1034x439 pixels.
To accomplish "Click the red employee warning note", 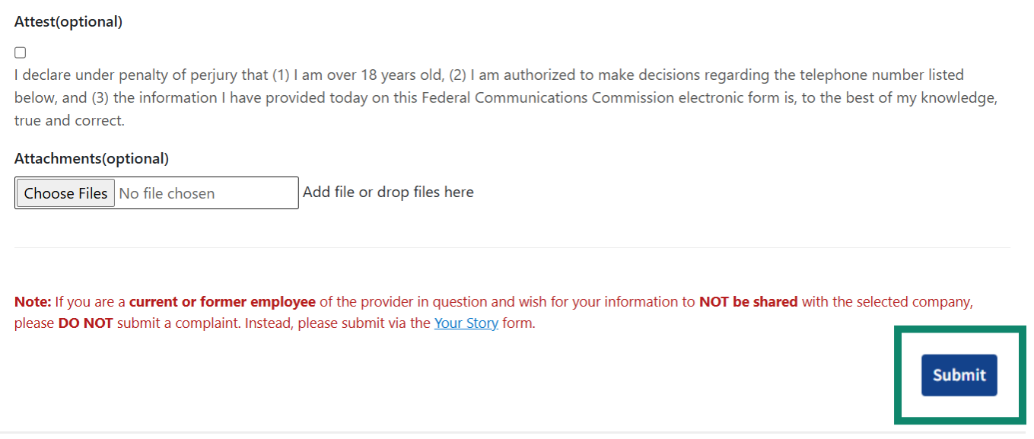I will point(493,301).
